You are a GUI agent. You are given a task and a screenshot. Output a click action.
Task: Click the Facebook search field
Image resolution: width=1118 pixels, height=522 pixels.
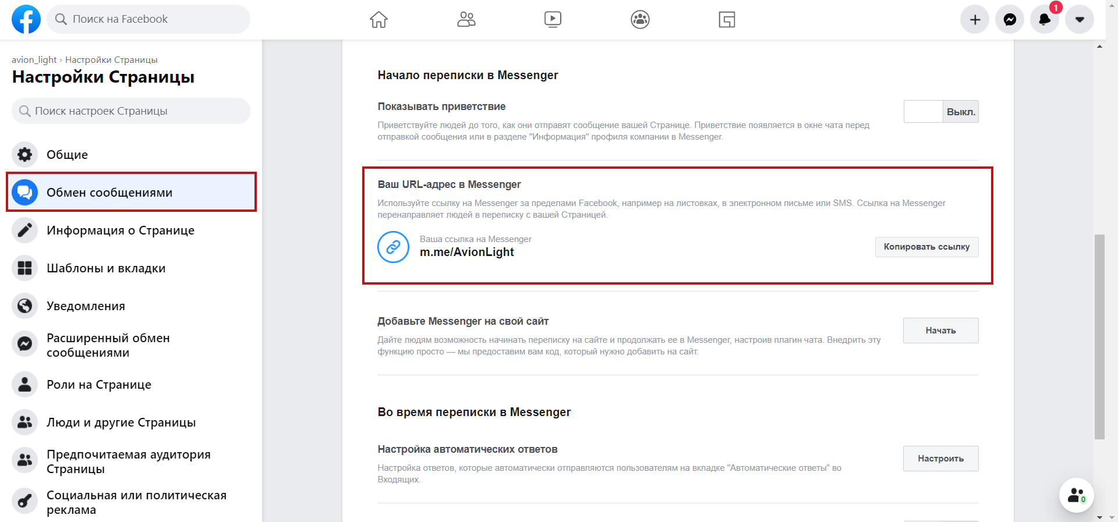[148, 19]
